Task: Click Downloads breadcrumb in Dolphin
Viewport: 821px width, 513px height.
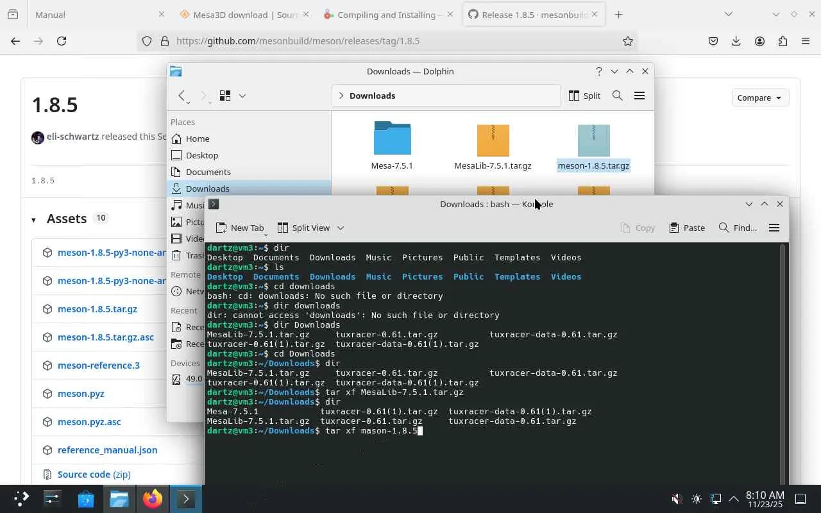Action: pyautogui.click(x=372, y=96)
